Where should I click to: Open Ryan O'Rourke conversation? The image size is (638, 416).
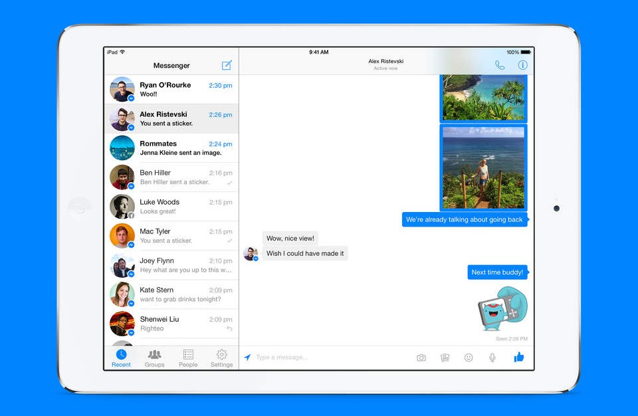coord(171,89)
